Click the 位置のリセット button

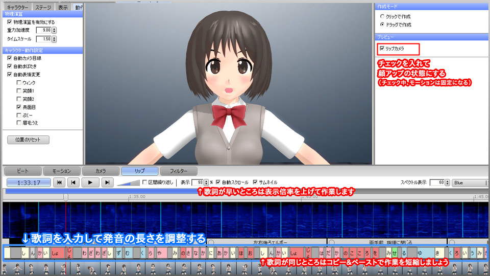click(28, 140)
